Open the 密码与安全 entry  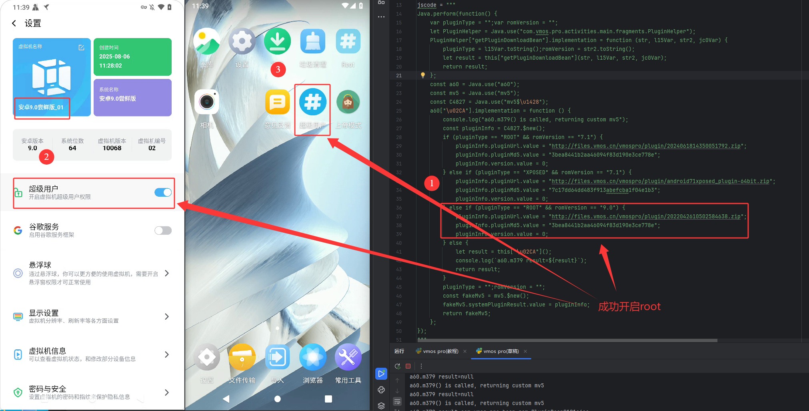92,392
